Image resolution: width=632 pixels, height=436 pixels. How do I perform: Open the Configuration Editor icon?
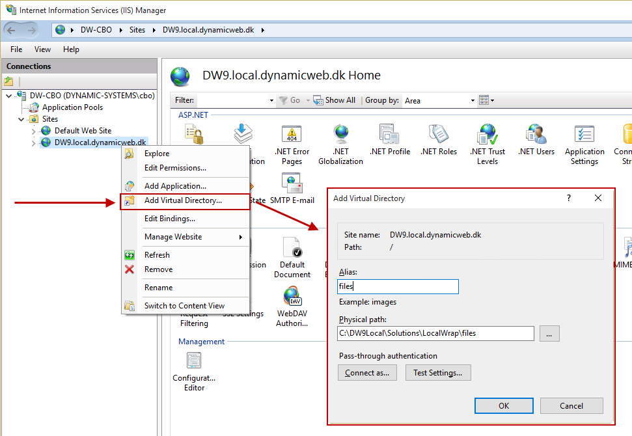click(x=194, y=361)
